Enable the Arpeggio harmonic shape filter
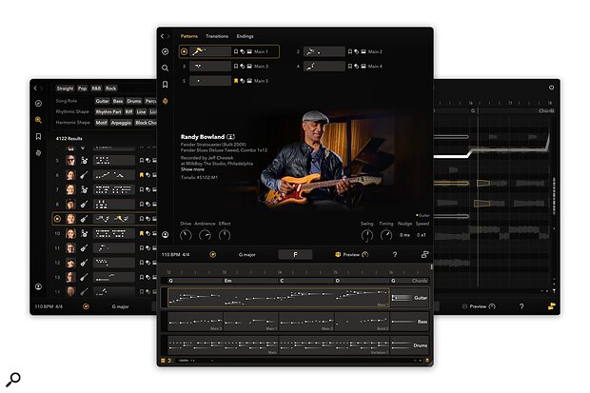The image size is (590, 393). [120, 122]
